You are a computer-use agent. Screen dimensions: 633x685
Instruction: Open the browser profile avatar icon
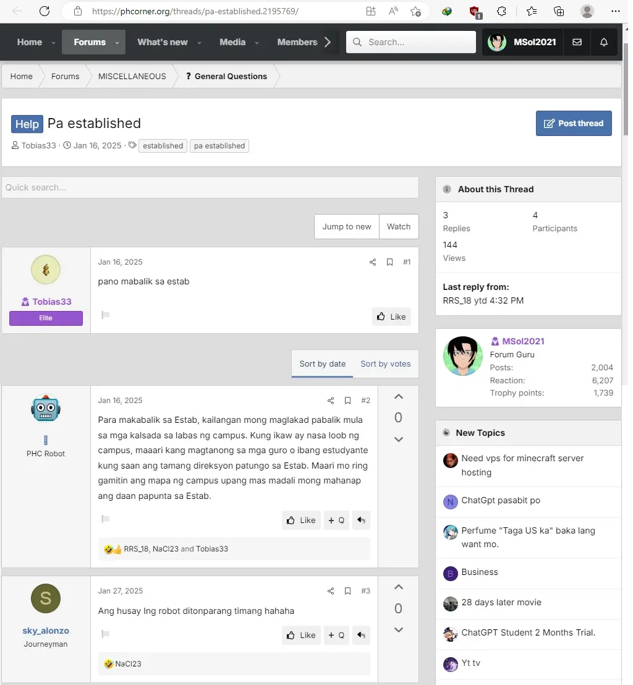(x=587, y=11)
